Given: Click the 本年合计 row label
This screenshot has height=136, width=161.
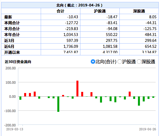Looking at the screenshot, I should tap(12, 35).
